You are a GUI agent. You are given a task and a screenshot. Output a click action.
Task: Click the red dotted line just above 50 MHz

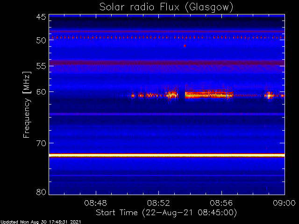pyautogui.click(x=167, y=37)
